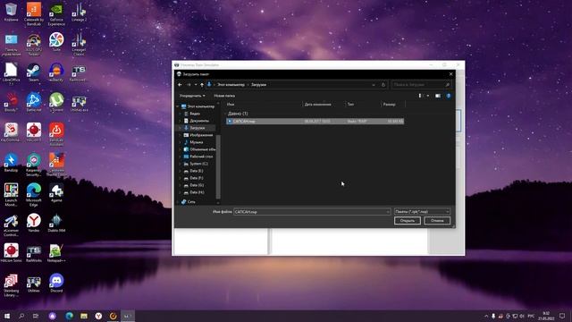
Task: Open the Yandex browser desktop icon
Action: tap(34, 223)
